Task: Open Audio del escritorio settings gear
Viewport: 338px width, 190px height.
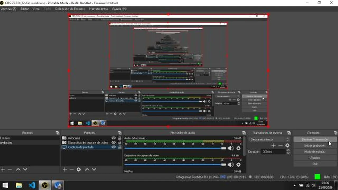Action: pyautogui.click(x=238, y=148)
